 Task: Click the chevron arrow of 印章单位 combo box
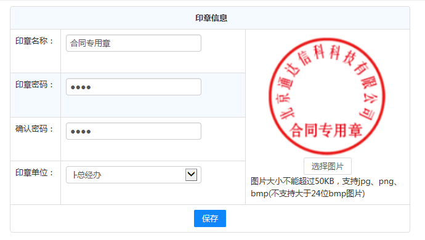point(191,175)
